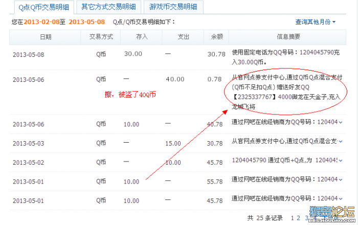358x225 pixels.
Task: Go to page 2 of the records
Action: tap(298, 218)
